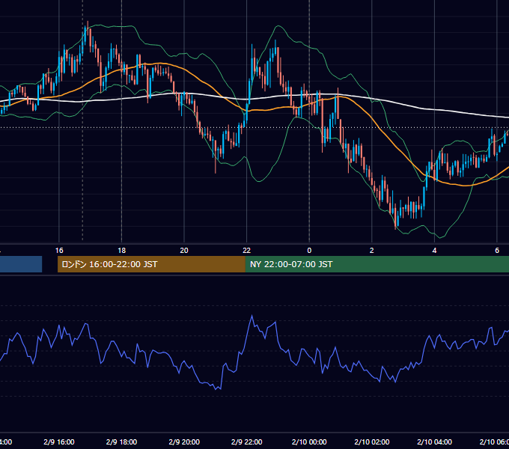Image resolution: width=509 pixels, height=449 pixels.
Task: Click the 2/9 18:00 label on oscillator axis
Action: [x=121, y=442]
